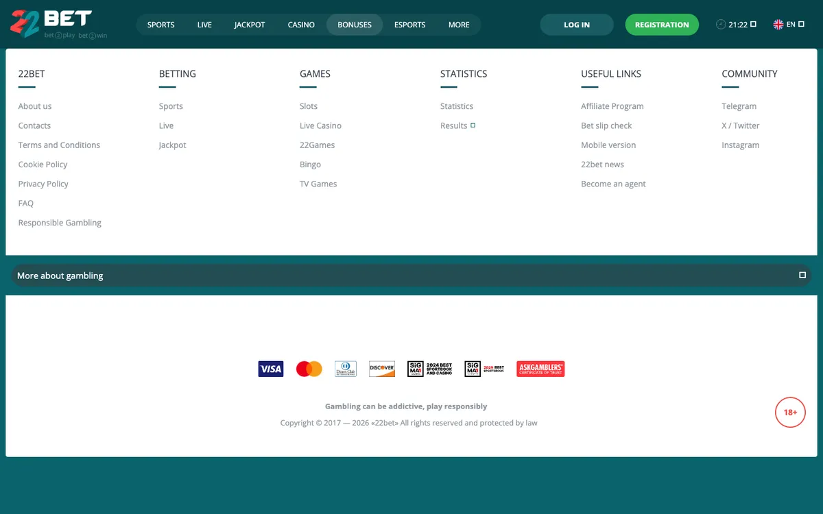Click the GAMES column heading
Image resolution: width=823 pixels, height=514 pixels.
(315, 74)
